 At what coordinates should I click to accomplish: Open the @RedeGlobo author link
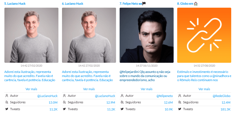click(222, 96)
